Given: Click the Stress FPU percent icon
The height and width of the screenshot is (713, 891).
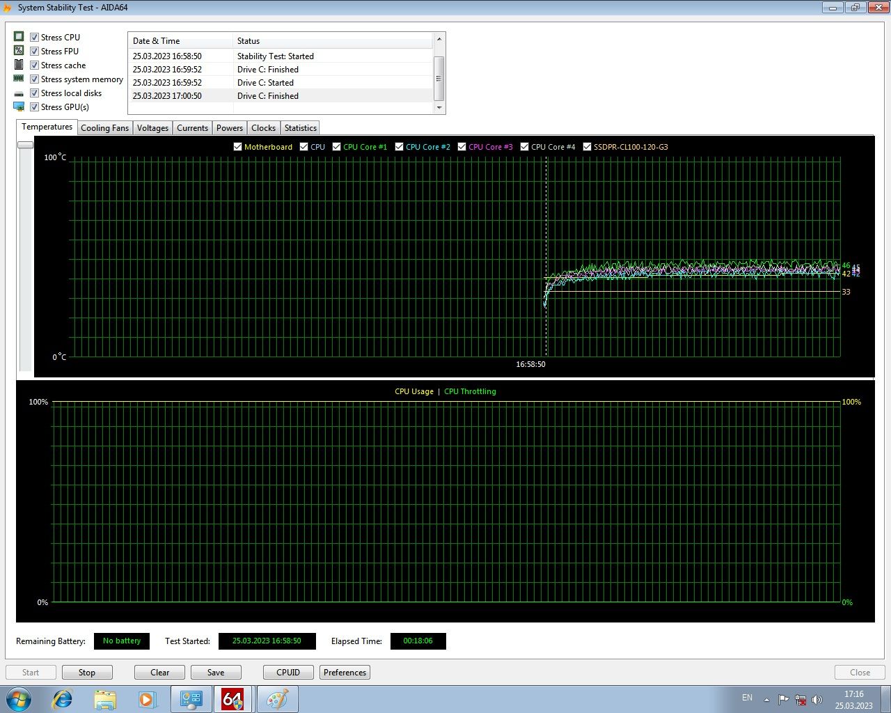Looking at the screenshot, I should (x=19, y=51).
